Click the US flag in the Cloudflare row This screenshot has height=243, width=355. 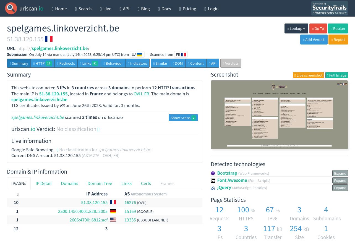click(x=113, y=220)
